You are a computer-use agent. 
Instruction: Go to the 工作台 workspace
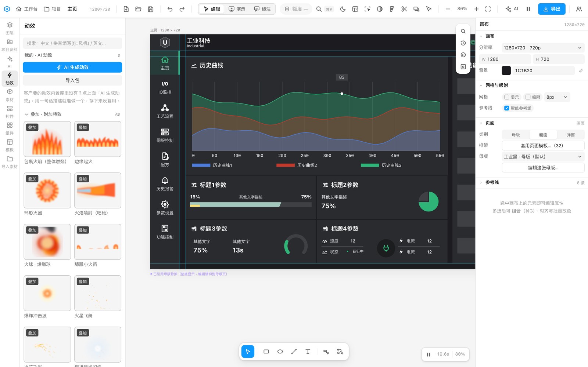(27, 9)
